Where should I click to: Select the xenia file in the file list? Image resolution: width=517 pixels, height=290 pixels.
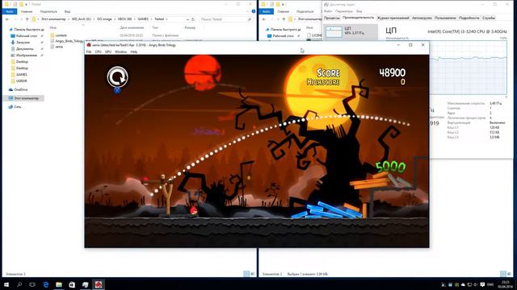(x=59, y=47)
